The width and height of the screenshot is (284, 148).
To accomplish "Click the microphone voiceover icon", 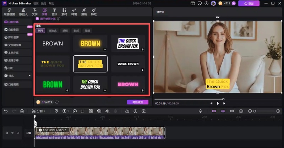I will click(201, 111).
